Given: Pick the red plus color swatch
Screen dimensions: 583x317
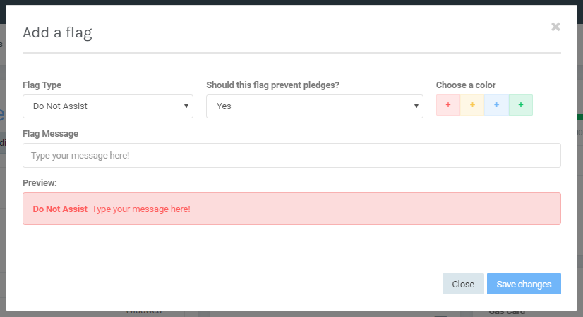Looking at the screenshot, I should click(448, 105).
